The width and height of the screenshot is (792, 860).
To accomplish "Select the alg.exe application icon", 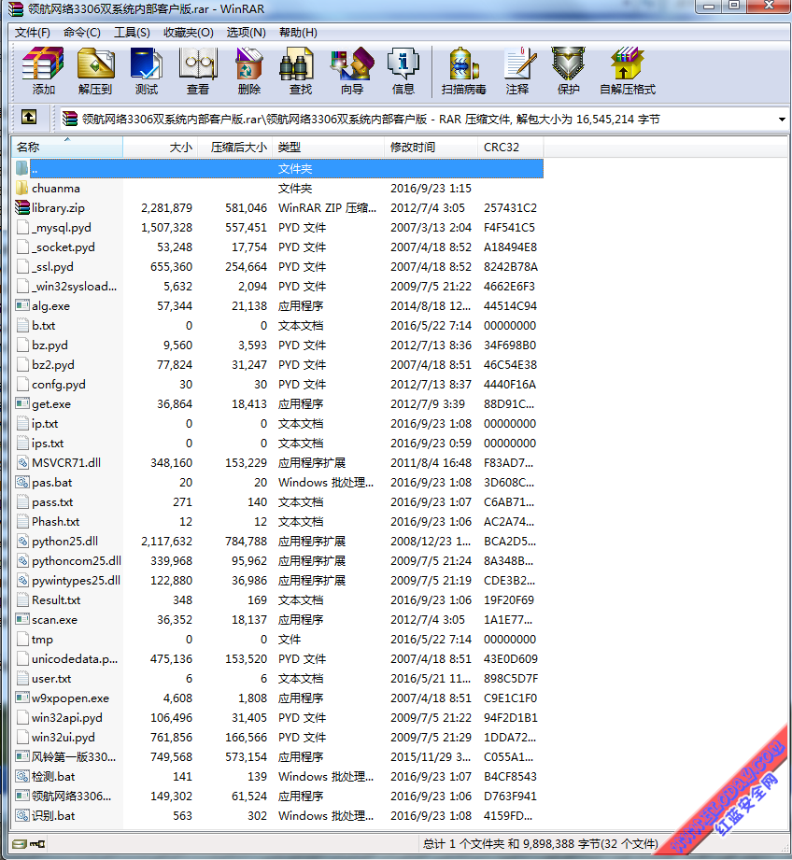I will [x=21, y=305].
